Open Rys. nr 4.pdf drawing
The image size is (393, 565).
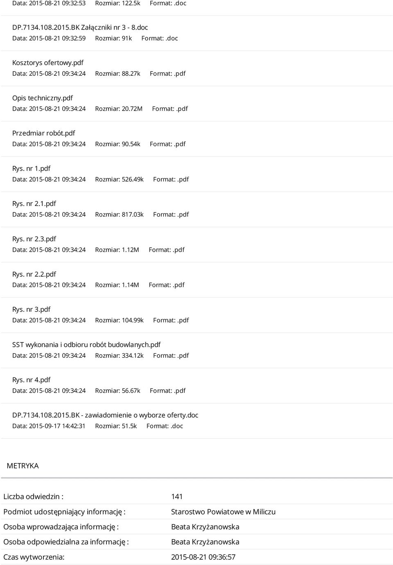(x=32, y=380)
